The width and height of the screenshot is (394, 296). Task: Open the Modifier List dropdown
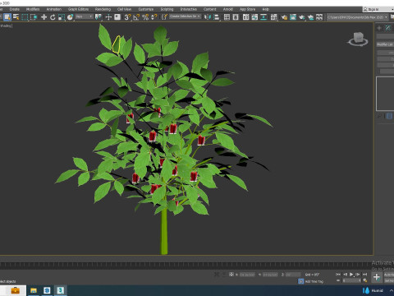[385, 44]
